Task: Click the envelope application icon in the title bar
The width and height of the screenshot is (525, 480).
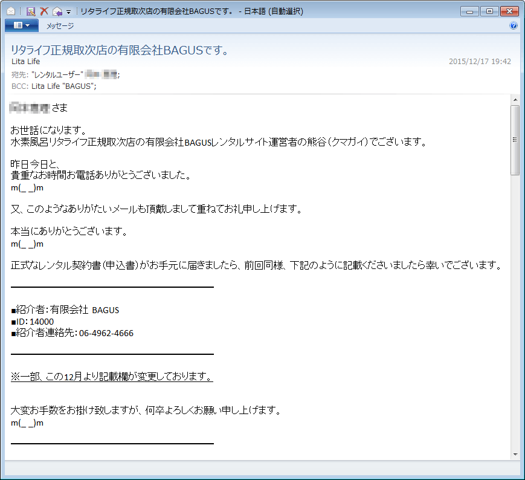Action: click(11, 11)
